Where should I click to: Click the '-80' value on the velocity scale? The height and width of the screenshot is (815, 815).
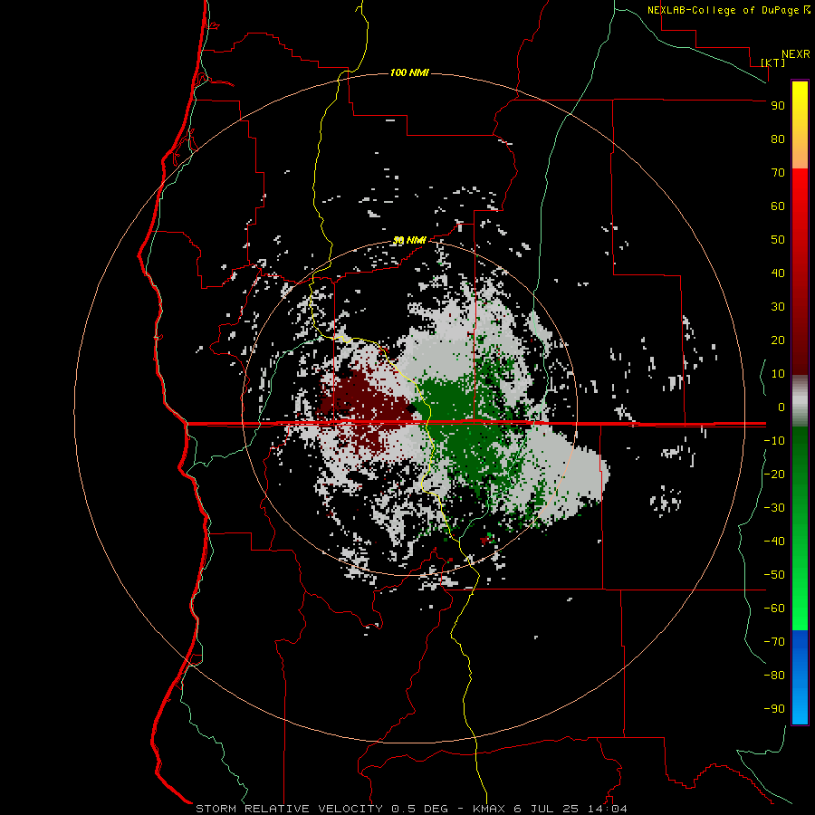click(x=774, y=676)
